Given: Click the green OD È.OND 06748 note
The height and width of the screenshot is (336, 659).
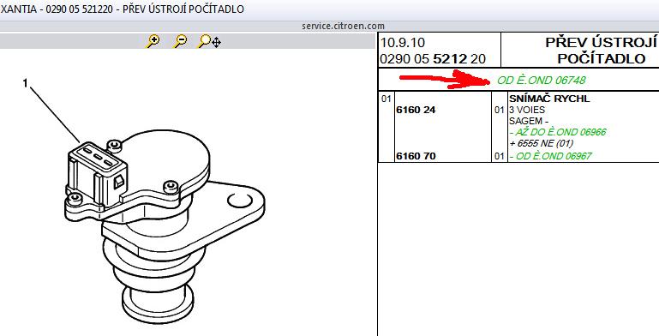Looking at the screenshot, I should click(x=541, y=80).
